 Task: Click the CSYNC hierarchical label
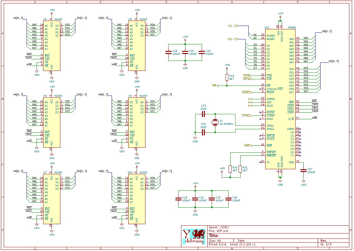pyautogui.click(x=246, y=116)
